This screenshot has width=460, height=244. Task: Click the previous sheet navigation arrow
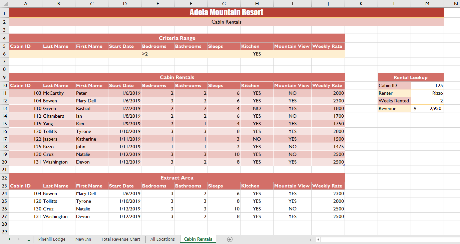(x=9, y=239)
